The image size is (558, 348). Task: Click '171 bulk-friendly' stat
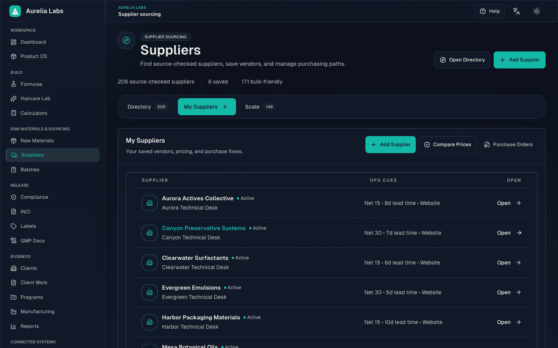pyautogui.click(x=262, y=82)
